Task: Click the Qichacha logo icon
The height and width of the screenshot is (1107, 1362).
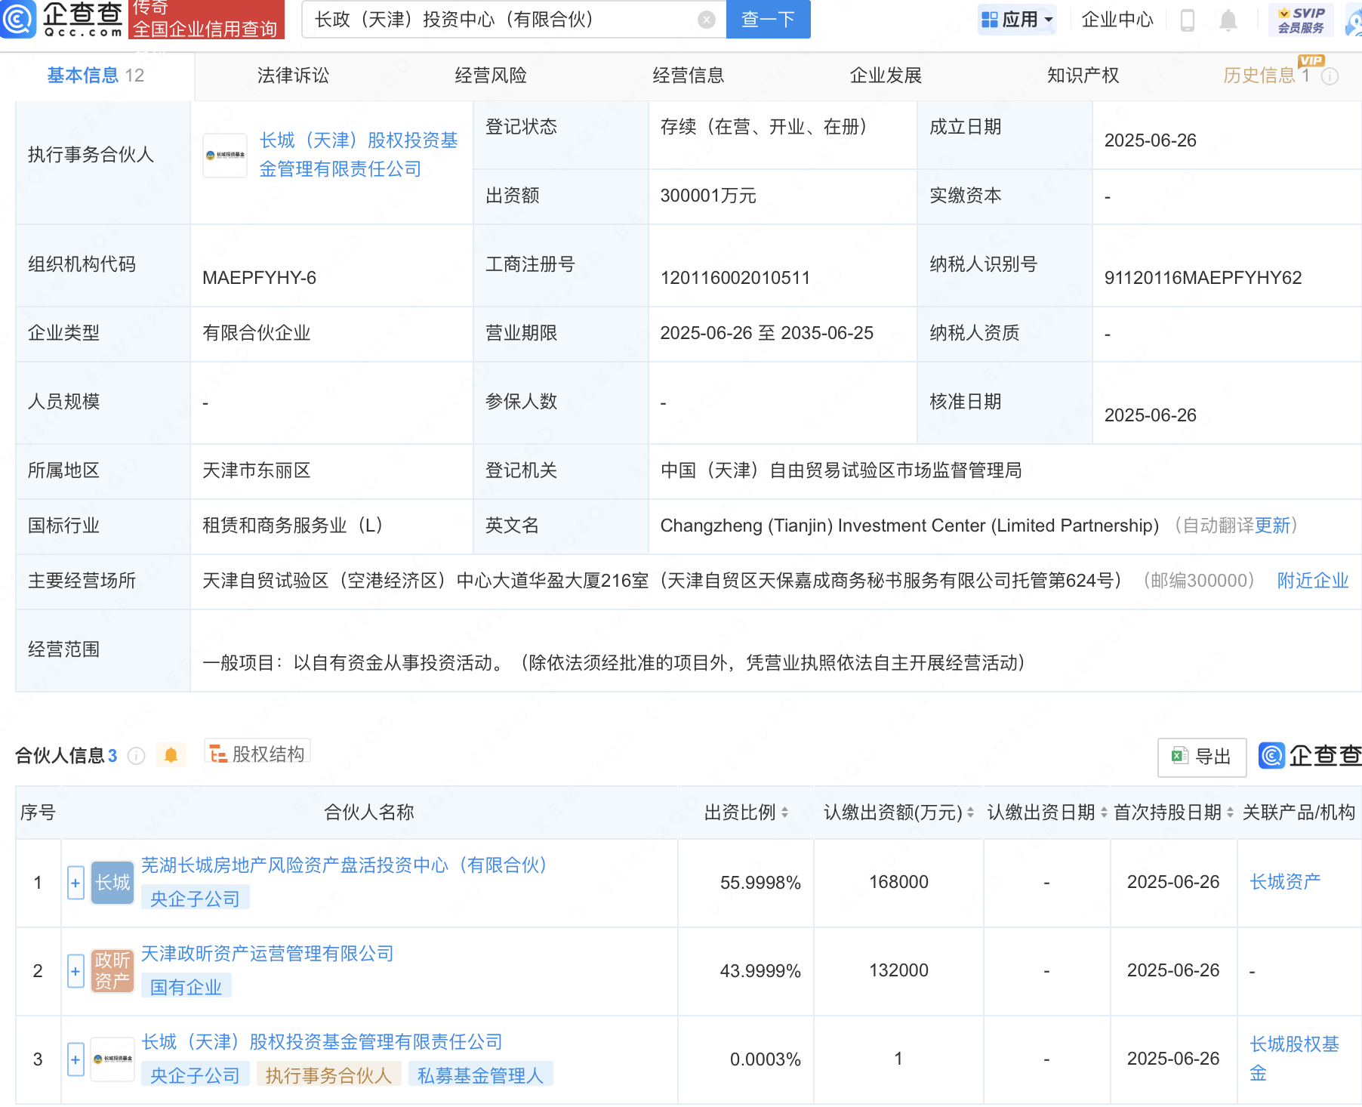Action: point(17,19)
